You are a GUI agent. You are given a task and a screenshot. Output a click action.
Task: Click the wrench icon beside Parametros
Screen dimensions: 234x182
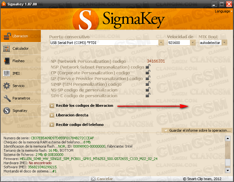pos(7,98)
